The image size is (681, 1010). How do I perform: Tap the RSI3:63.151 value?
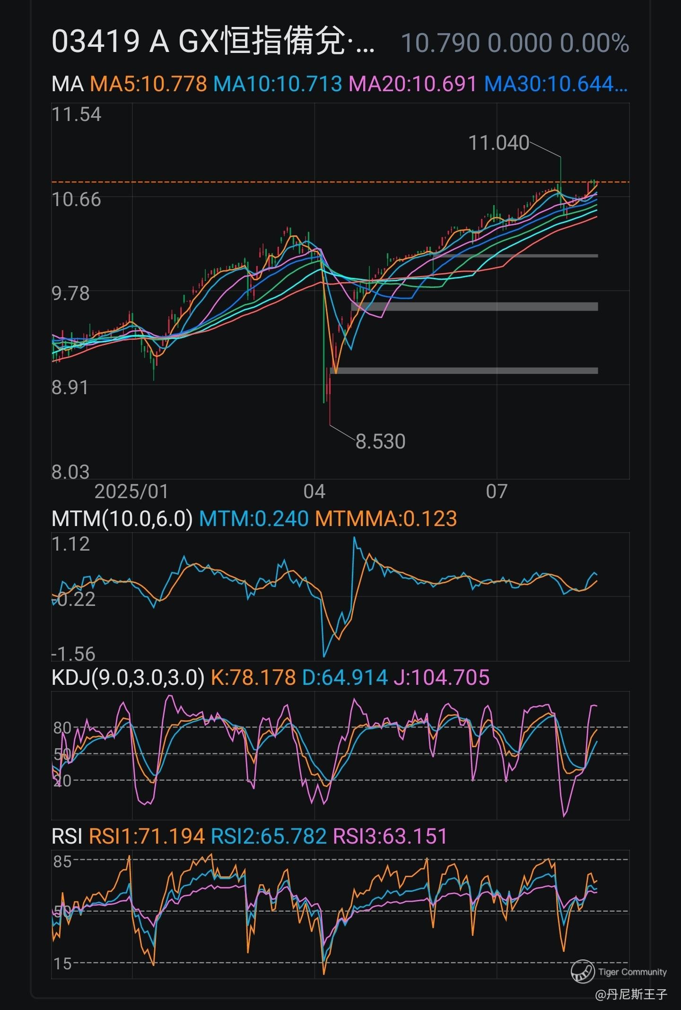(390, 836)
